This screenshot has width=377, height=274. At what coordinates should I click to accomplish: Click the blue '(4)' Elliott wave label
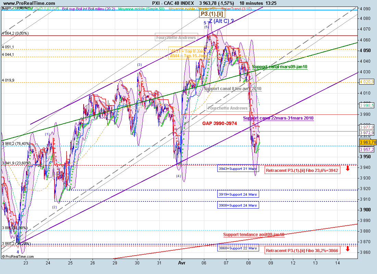click(x=179, y=176)
